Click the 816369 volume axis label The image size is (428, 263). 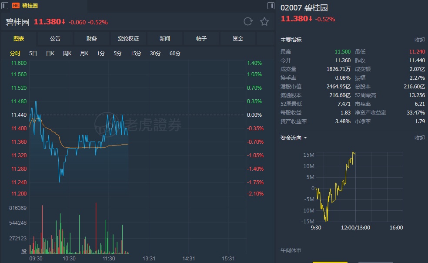pos(18,208)
